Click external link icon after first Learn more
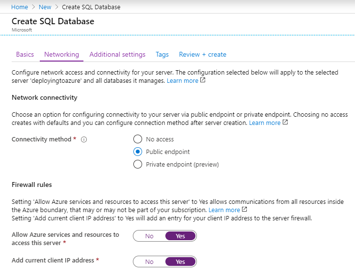The width and height of the screenshot is (355, 277). pyautogui.click(x=203, y=80)
